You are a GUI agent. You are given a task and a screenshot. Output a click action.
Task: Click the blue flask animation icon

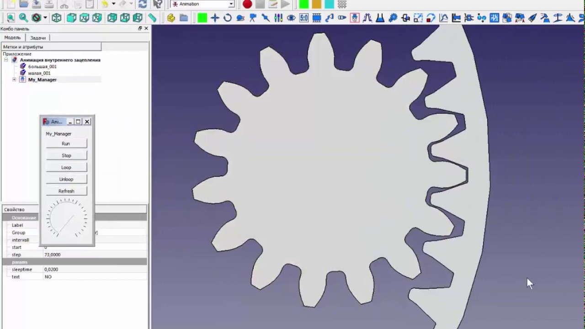click(380, 18)
